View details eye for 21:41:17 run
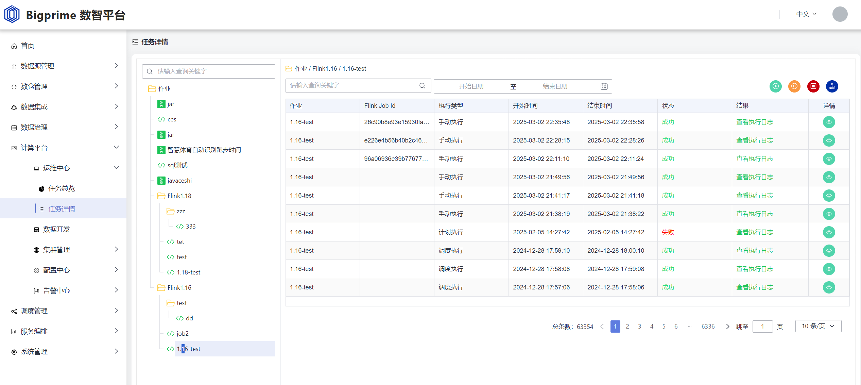Viewport: 861px width, 385px height. click(829, 196)
